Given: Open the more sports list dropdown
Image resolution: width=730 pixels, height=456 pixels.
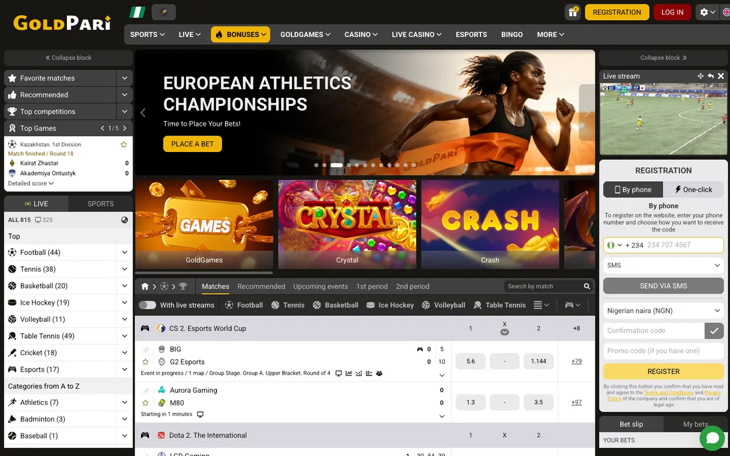Looking at the screenshot, I should coord(541,305).
